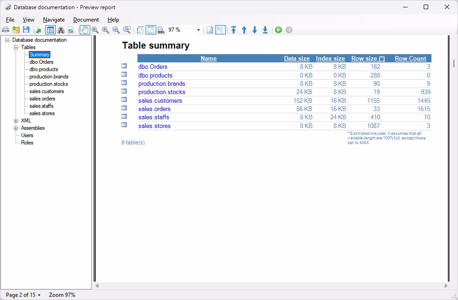Switch to continuous page view icon
The height and width of the screenshot is (300, 458).
tap(220, 30)
